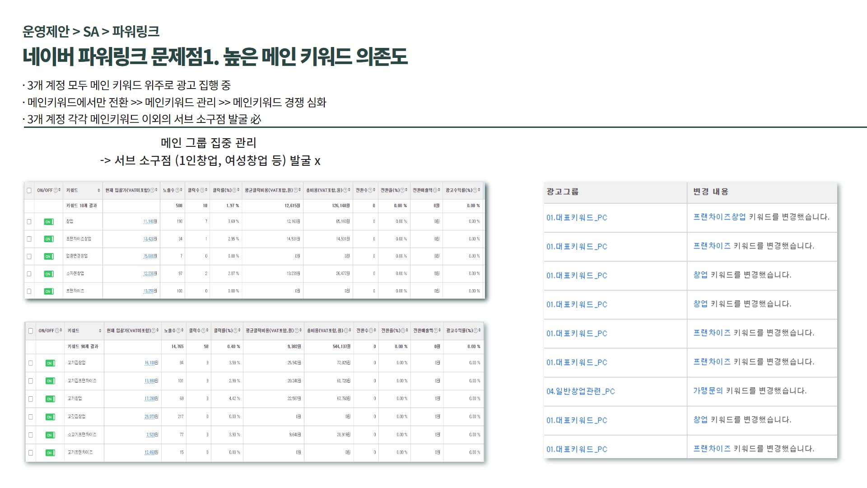Screen dimensions: 867x488
Task: Tick checkbox for 고기프랜차이즈 row
Action: click(x=31, y=452)
